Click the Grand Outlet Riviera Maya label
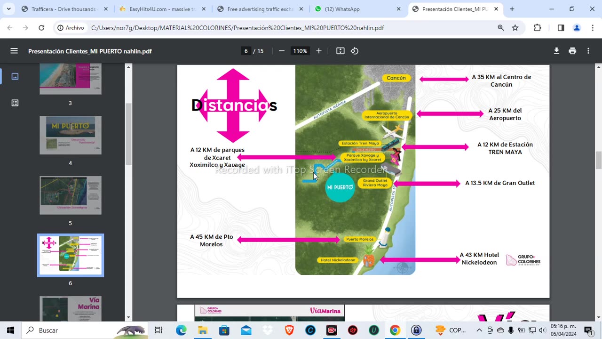 [375, 183]
